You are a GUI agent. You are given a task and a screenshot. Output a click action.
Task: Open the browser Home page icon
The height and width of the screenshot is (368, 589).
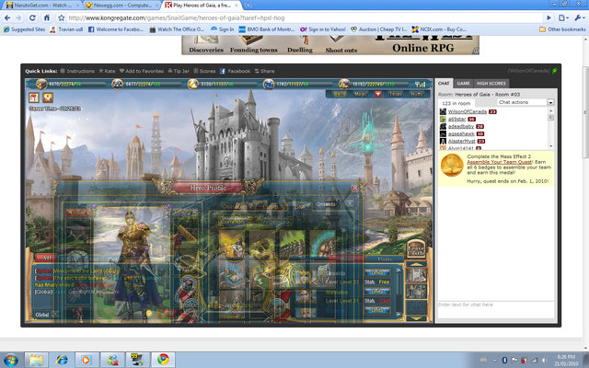point(47,17)
